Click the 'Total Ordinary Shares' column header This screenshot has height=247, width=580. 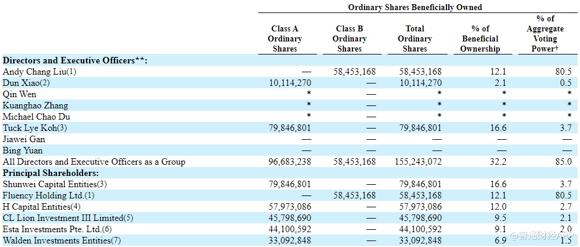coord(414,39)
